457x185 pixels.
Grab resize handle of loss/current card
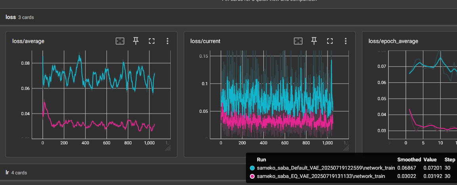pyautogui.click(x=346, y=148)
